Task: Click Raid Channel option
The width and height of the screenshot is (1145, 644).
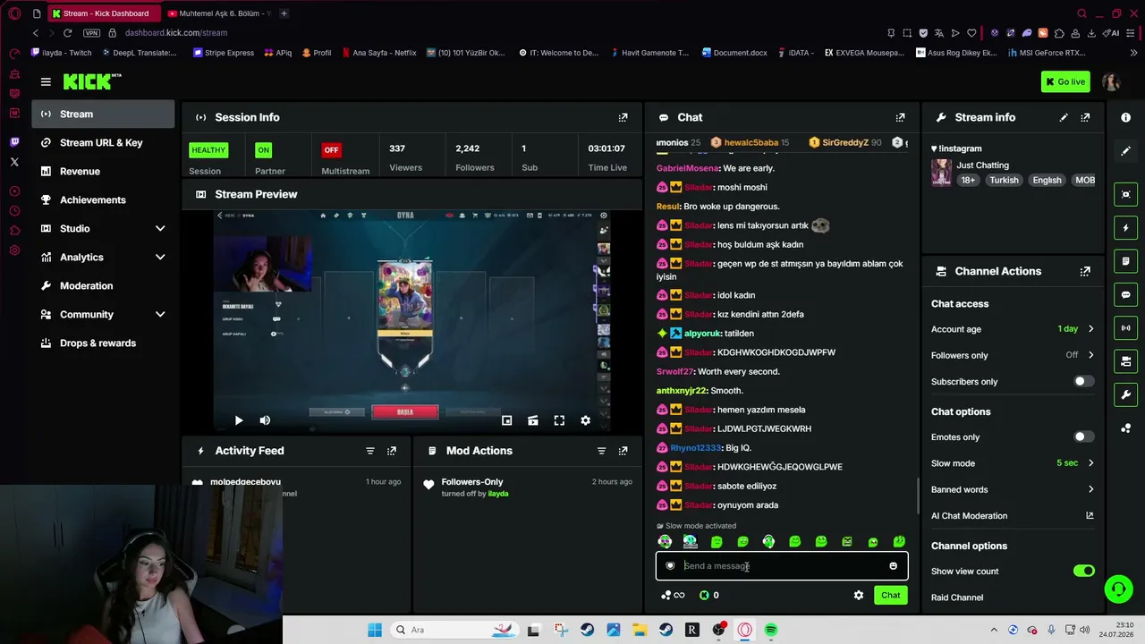Action: pyautogui.click(x=957, y=597)
